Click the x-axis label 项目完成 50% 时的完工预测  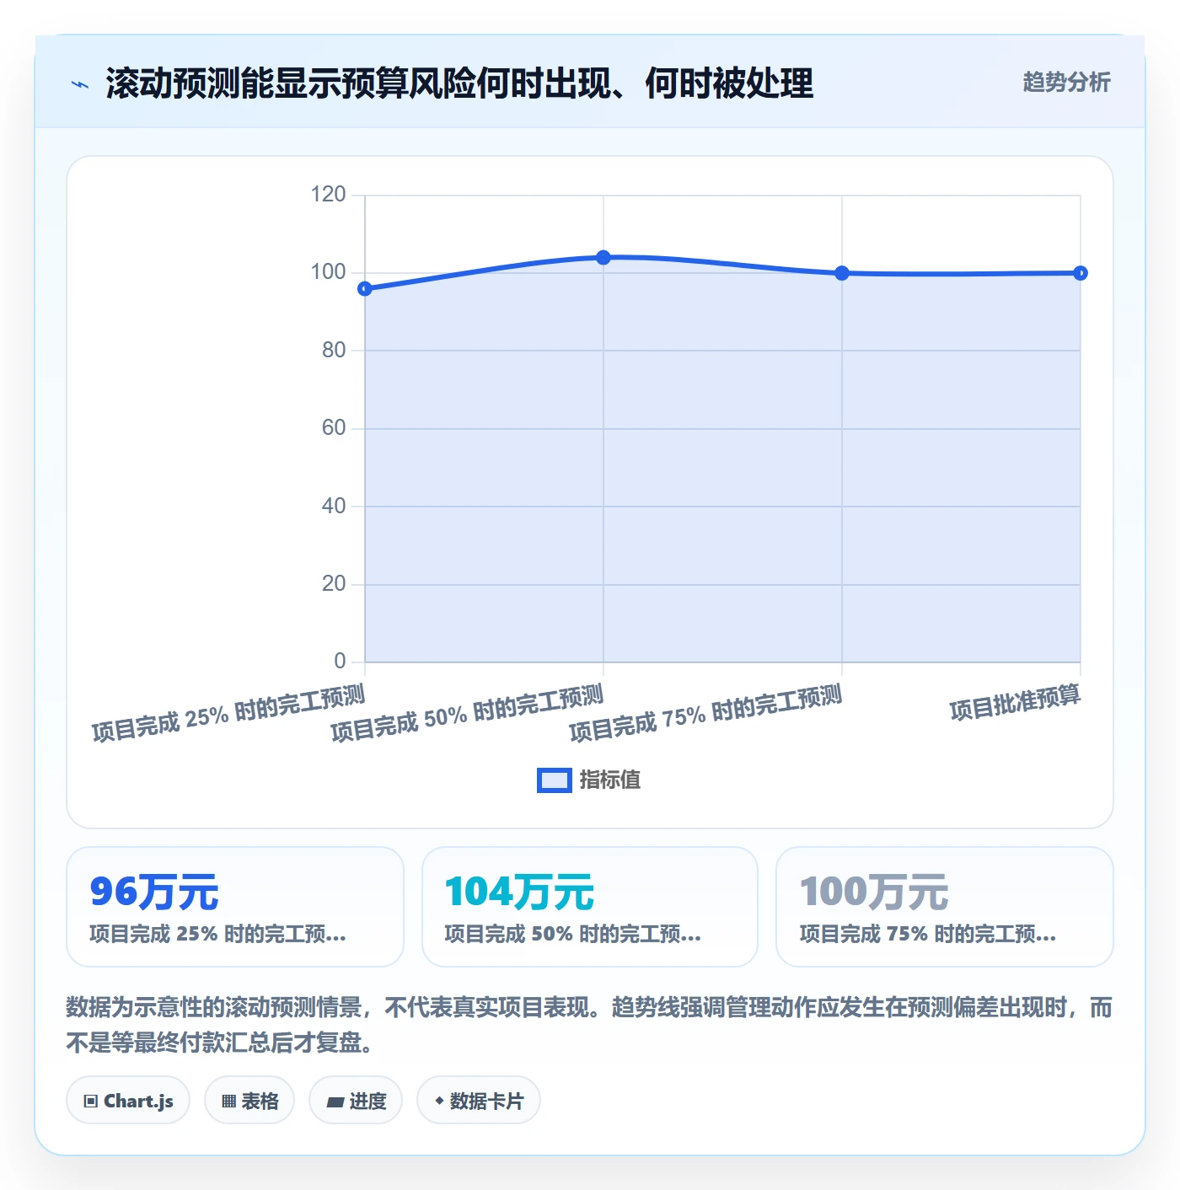467,713
